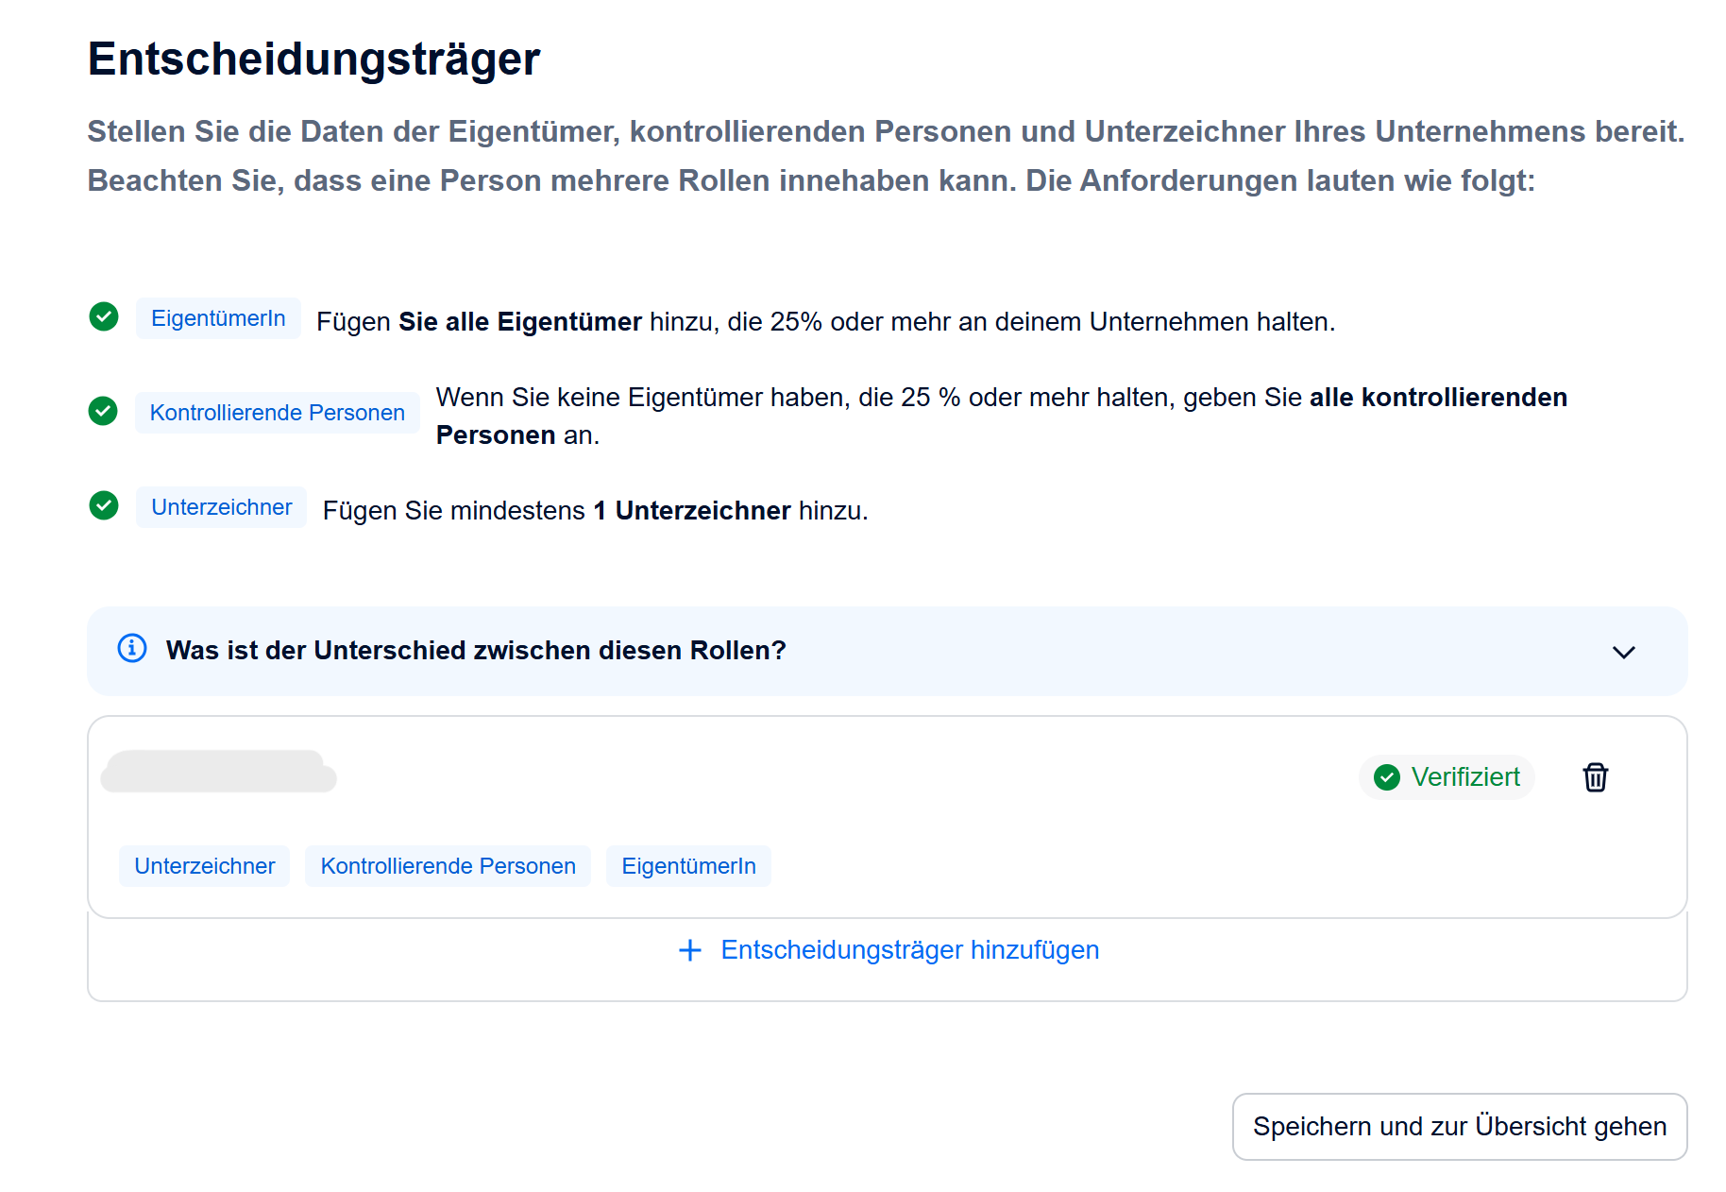Open the person entry via the greyed-out name
The width and height of the screenshot is (1726, 1192).
click(218, 772)
